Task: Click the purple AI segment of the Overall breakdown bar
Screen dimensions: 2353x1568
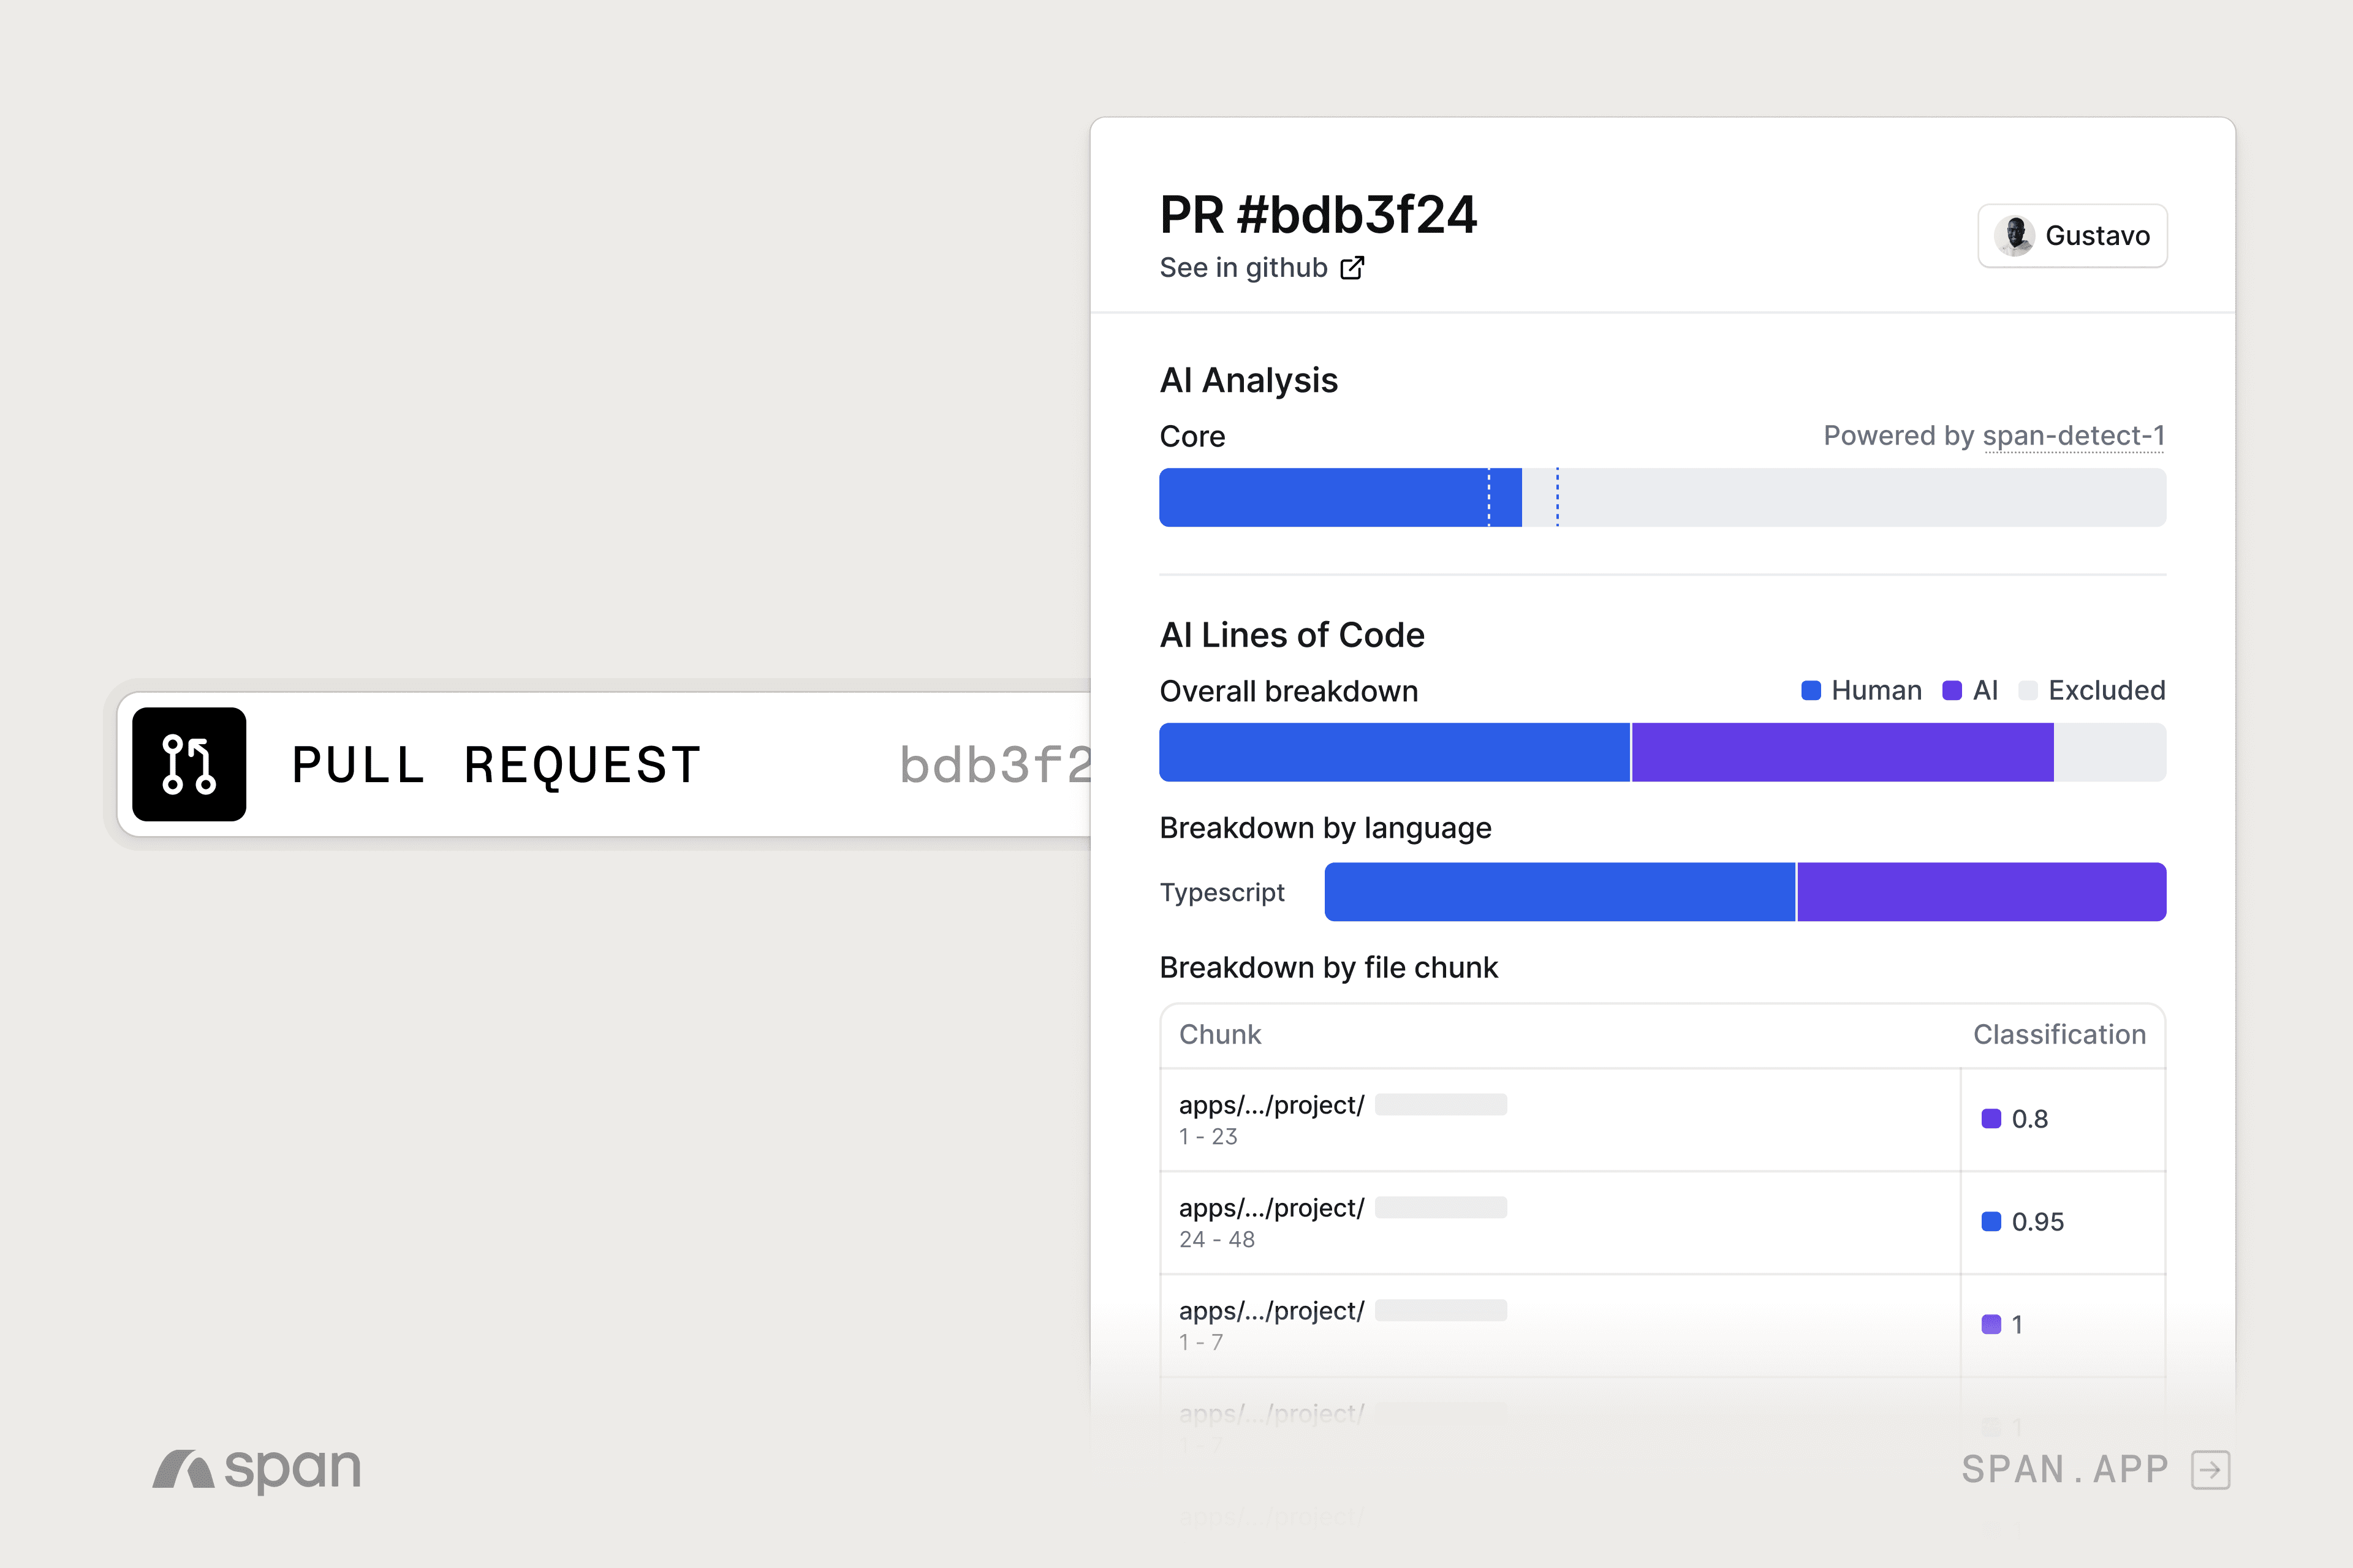Action: [1842, 753]
